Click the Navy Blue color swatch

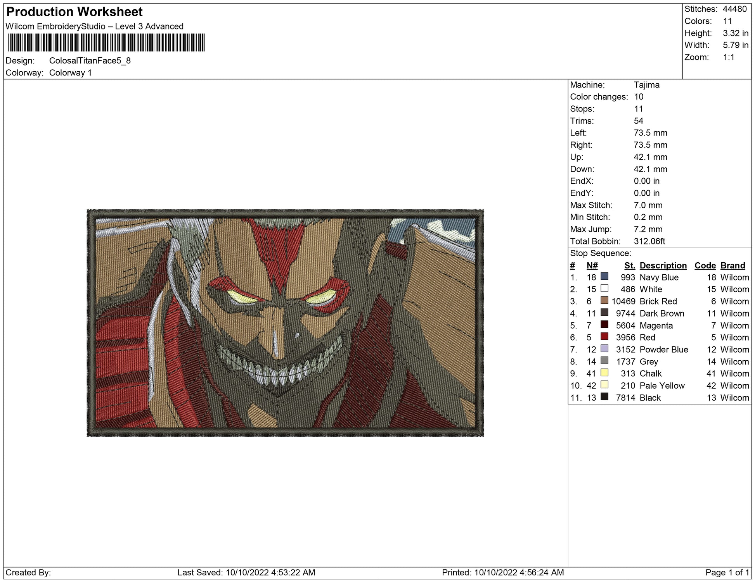604,276
